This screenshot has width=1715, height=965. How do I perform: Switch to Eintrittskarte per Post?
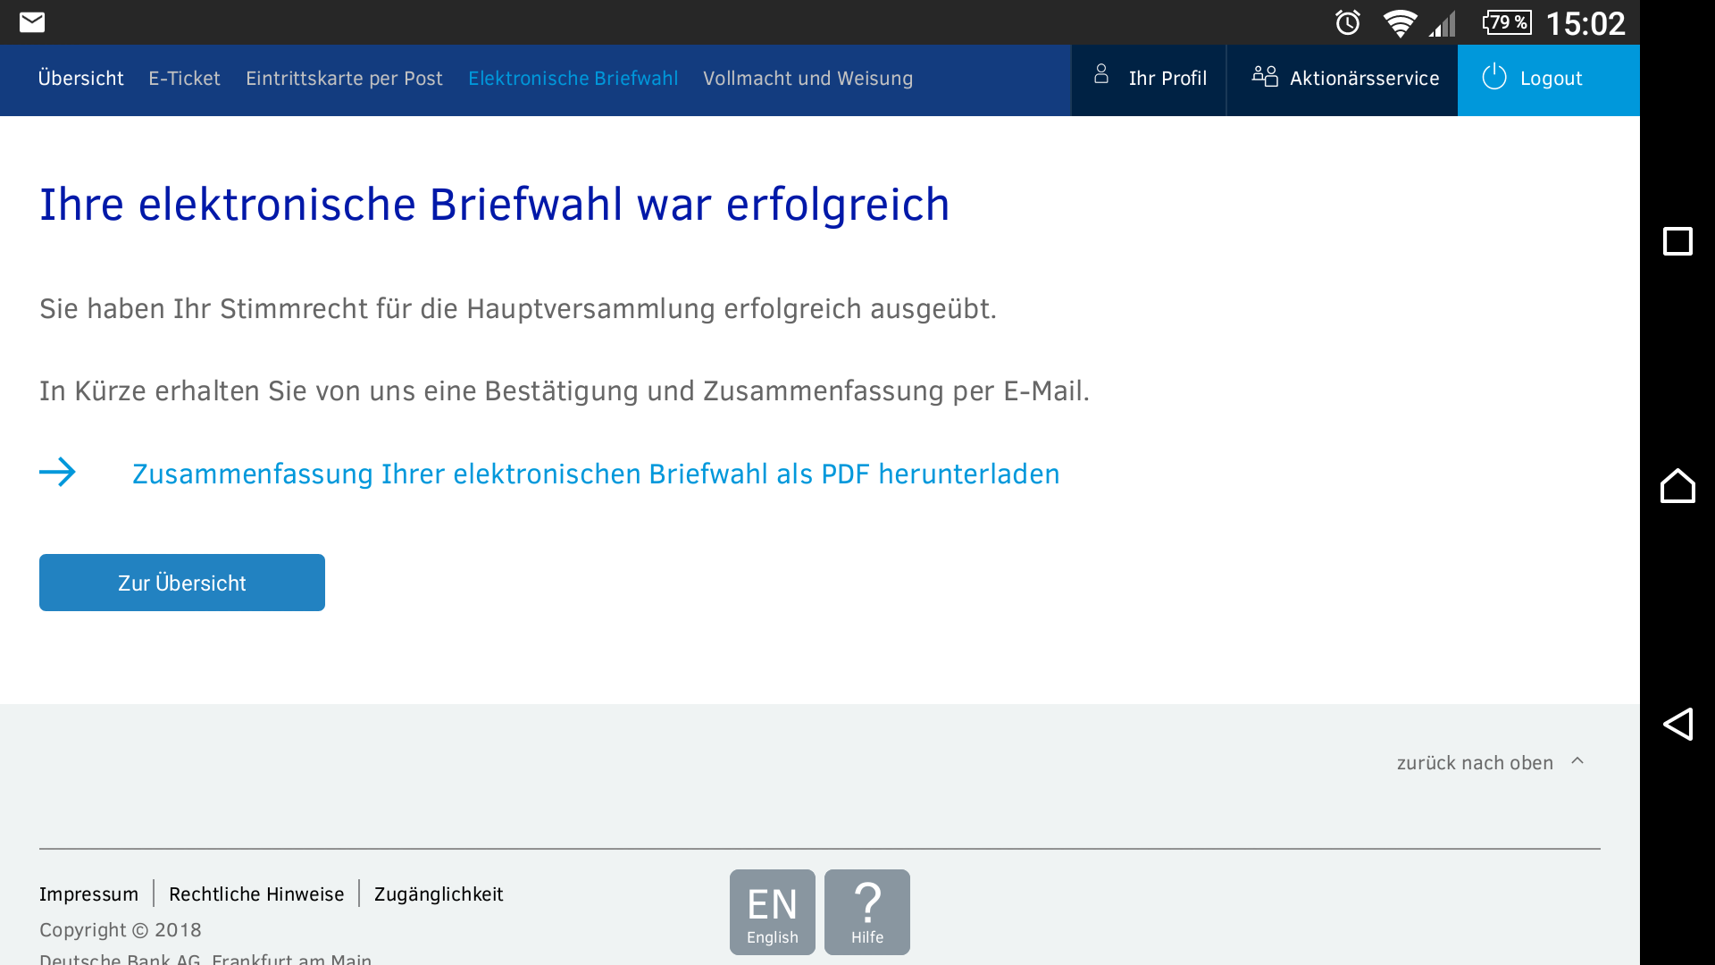point(344,79)
